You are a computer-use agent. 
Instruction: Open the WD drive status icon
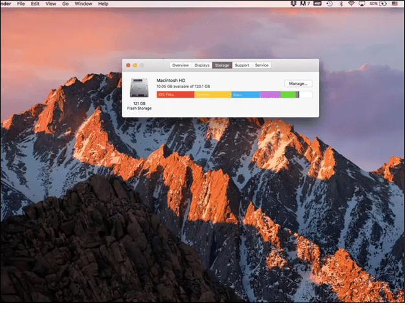pos(317,4)
